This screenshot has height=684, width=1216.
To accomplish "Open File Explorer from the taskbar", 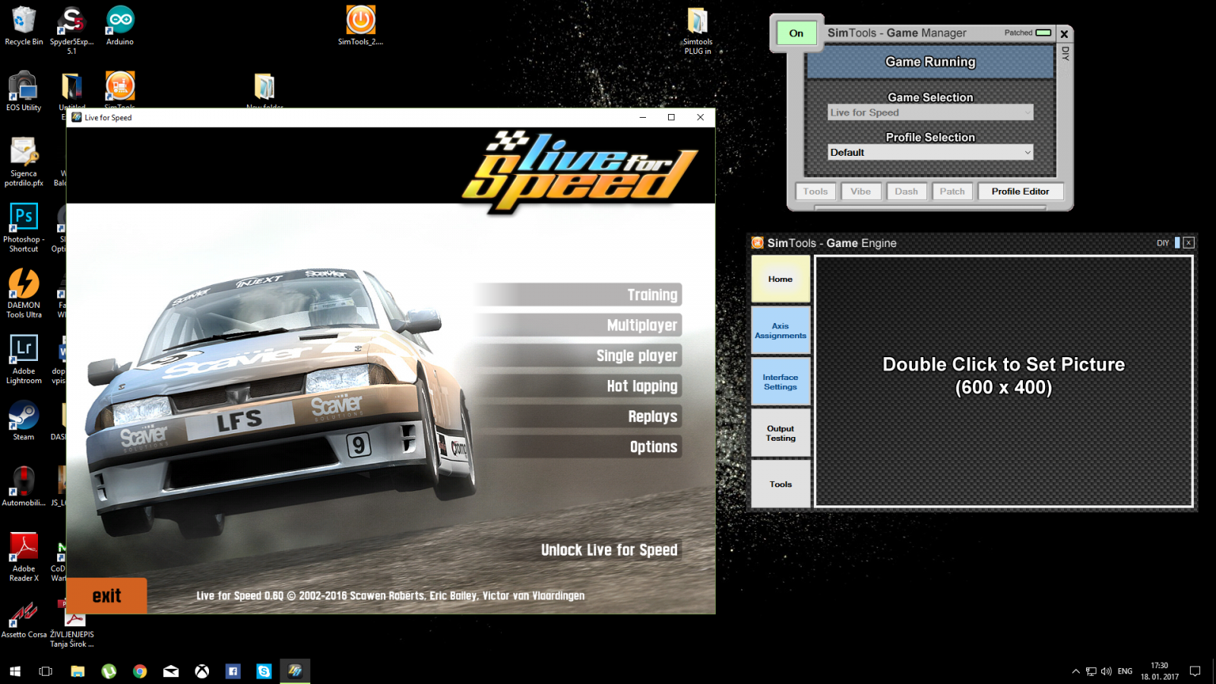I will [x=78, y=671].
